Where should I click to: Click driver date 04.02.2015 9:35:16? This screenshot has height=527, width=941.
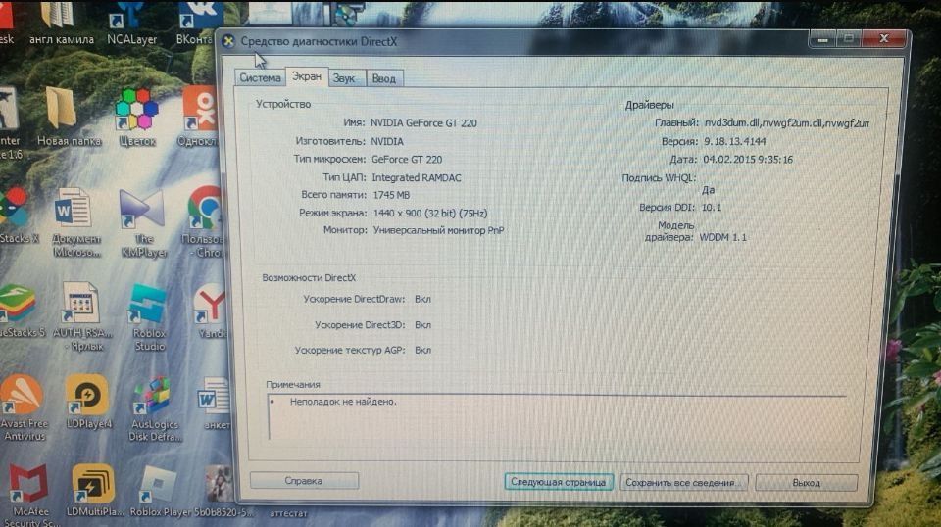[x=748, y=160]
